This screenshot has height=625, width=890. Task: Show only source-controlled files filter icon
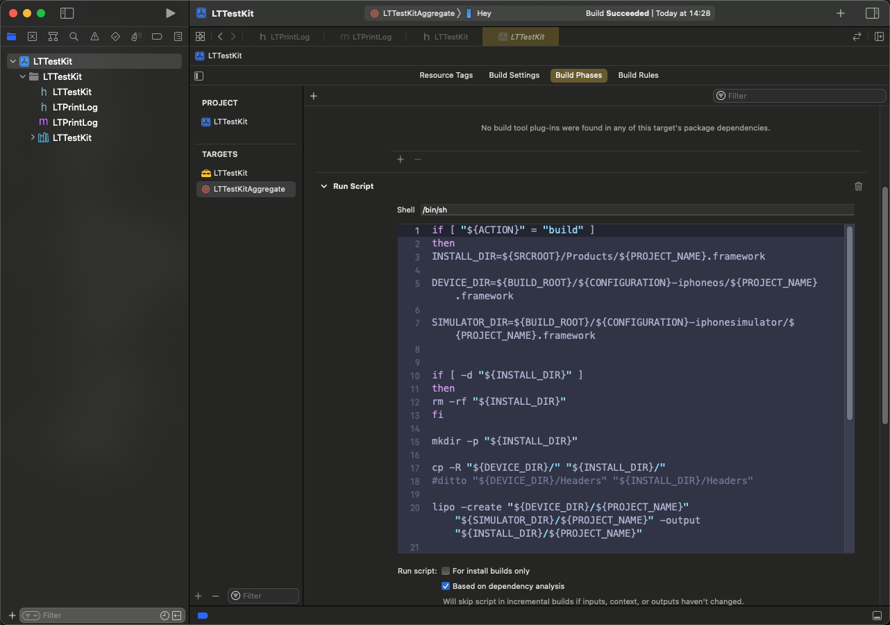click(x=176, y=615)
